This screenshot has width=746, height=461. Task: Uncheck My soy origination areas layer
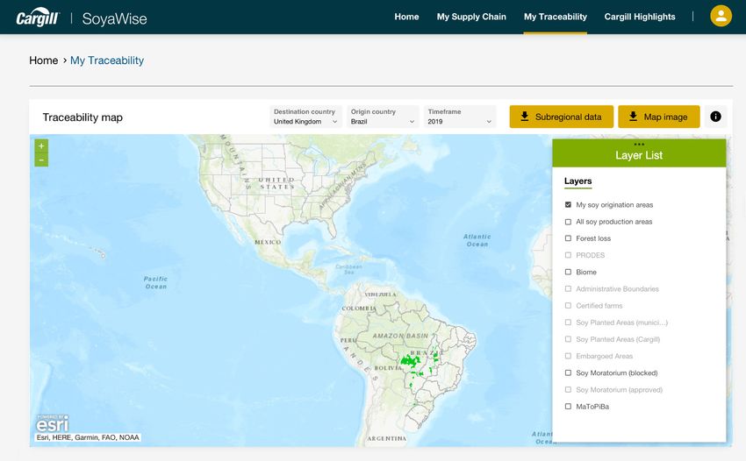568,205
